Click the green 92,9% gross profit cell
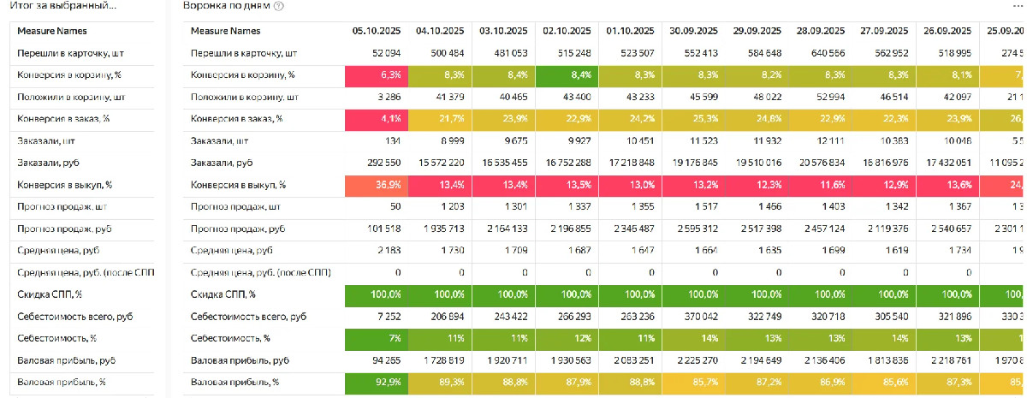Screen dimensions: 1027x398 [x=377, y=383]
